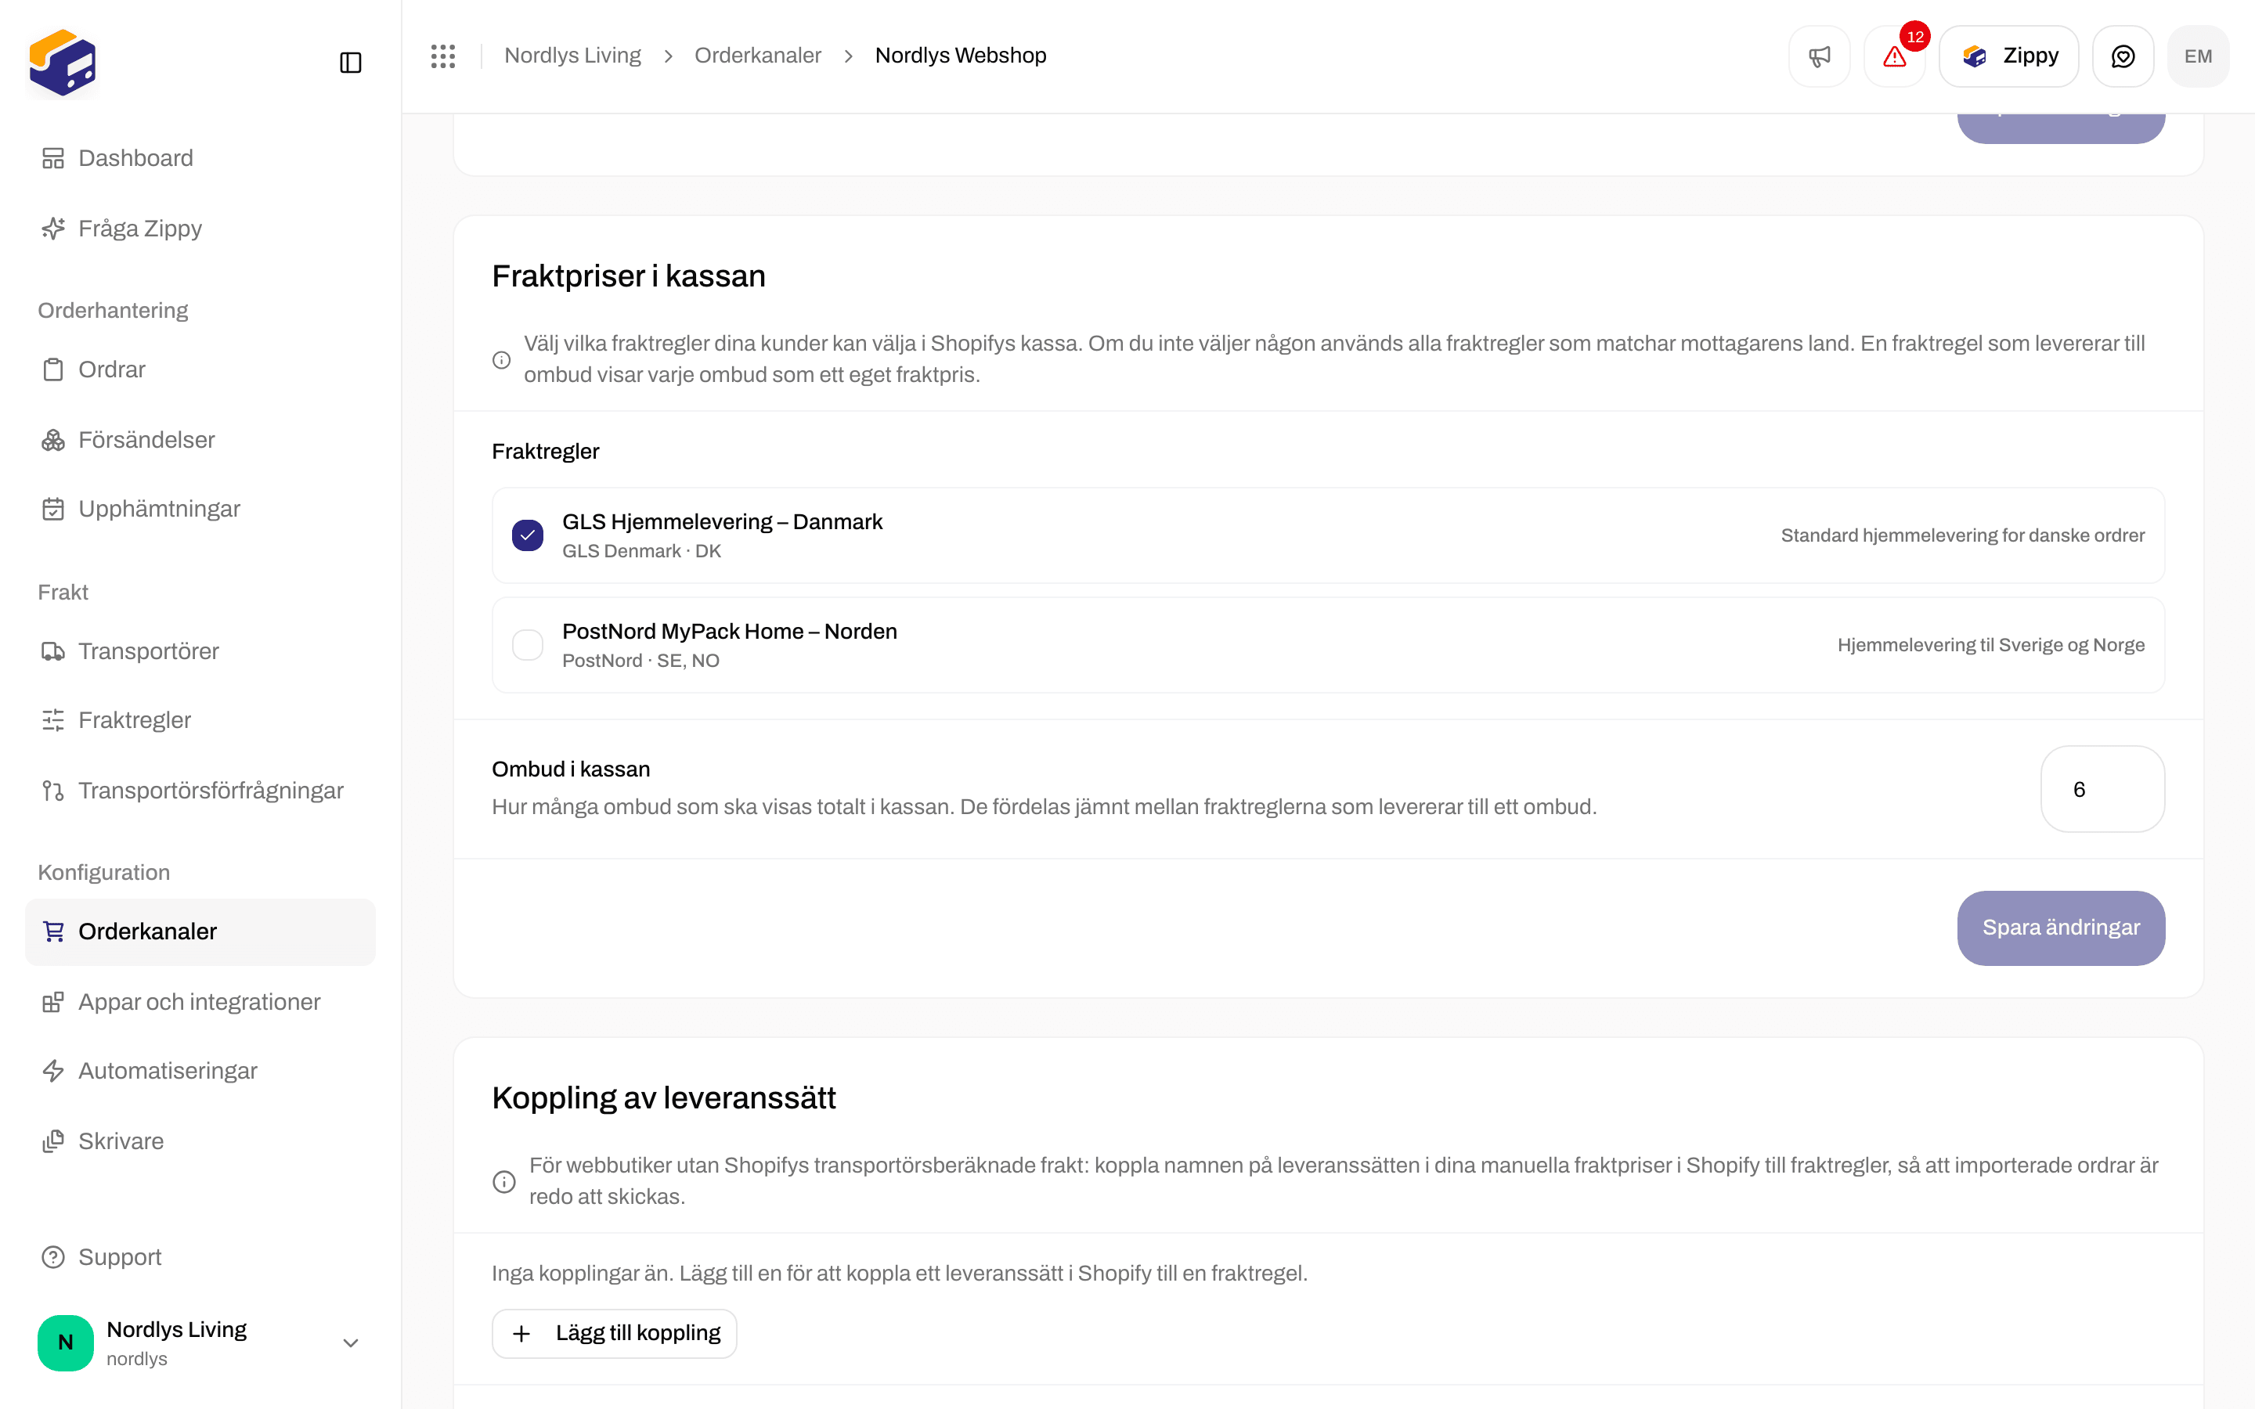Screen dimensions: 2255x1409
Task: Click the 'GLS Denmark · DK' subtitle
Action: pyautogui.click(x=641, y=551)
